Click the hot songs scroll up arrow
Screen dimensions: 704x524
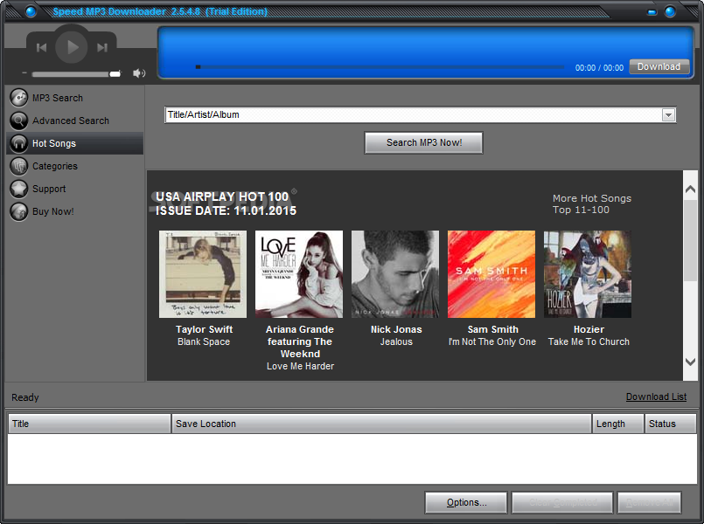[x=691, y=190]
